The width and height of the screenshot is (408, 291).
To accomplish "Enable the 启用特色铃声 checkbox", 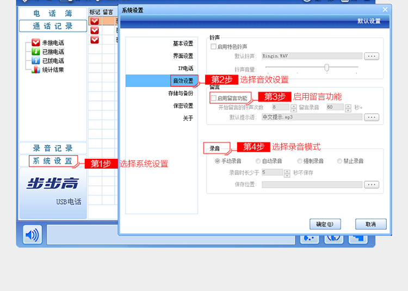I will 213,47.
